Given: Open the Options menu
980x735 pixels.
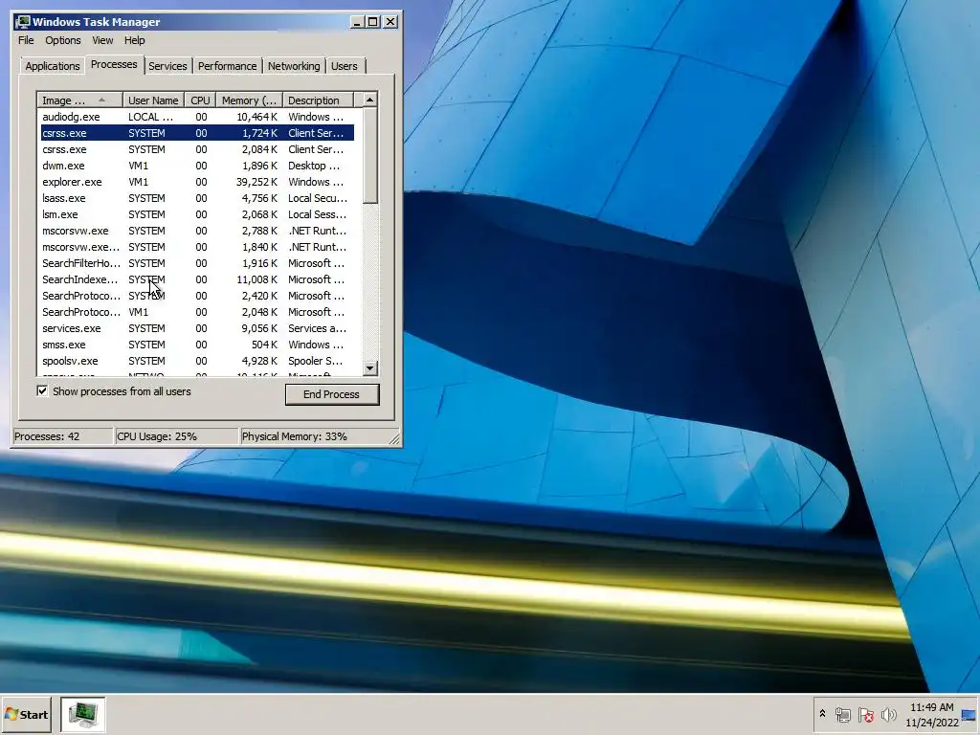Looking at the screenshot, I should [62, 40].
